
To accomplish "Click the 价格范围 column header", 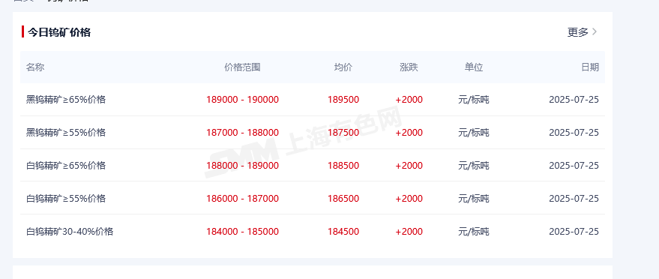I will pos(242,67).
